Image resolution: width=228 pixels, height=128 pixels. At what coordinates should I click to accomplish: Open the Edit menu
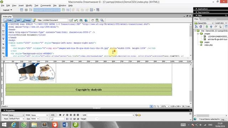[8, 6]
